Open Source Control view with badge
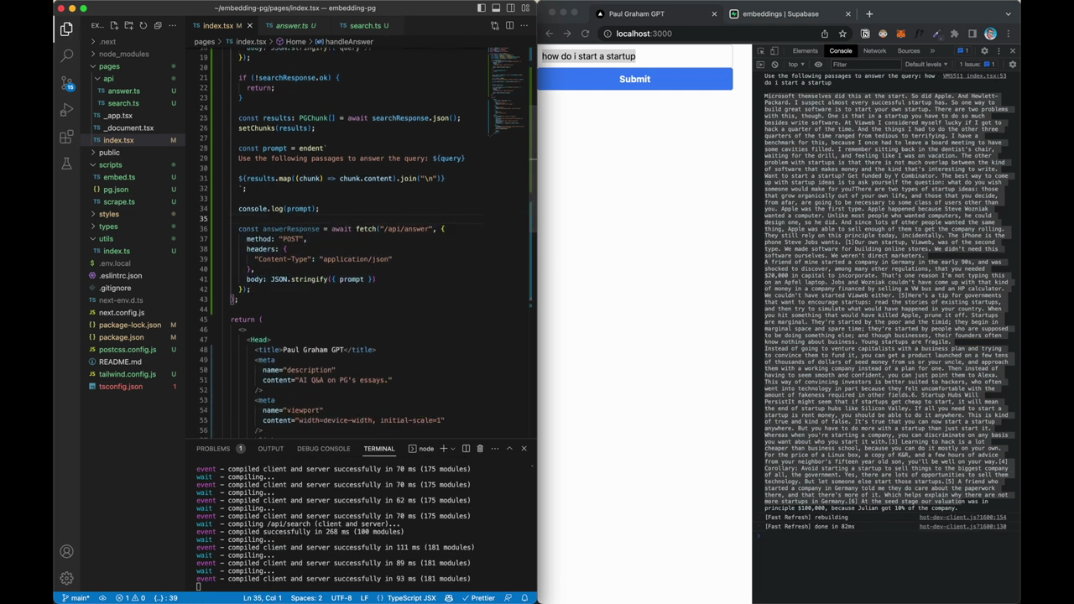 pyautogui.click(x=66, y=83)
